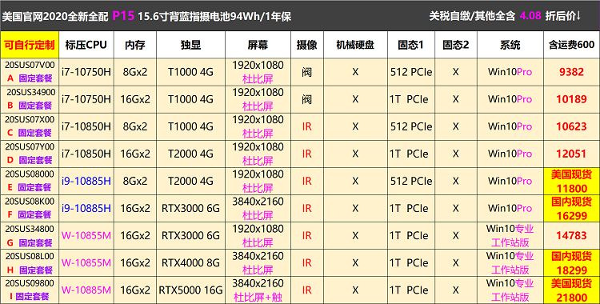Click the price 9382
This screenshot has height=304, width=600.
point(572,72)
